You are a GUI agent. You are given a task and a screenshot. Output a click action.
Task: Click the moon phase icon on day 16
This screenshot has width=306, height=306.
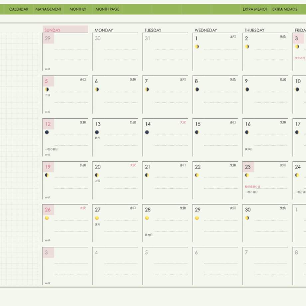[247, 132]
